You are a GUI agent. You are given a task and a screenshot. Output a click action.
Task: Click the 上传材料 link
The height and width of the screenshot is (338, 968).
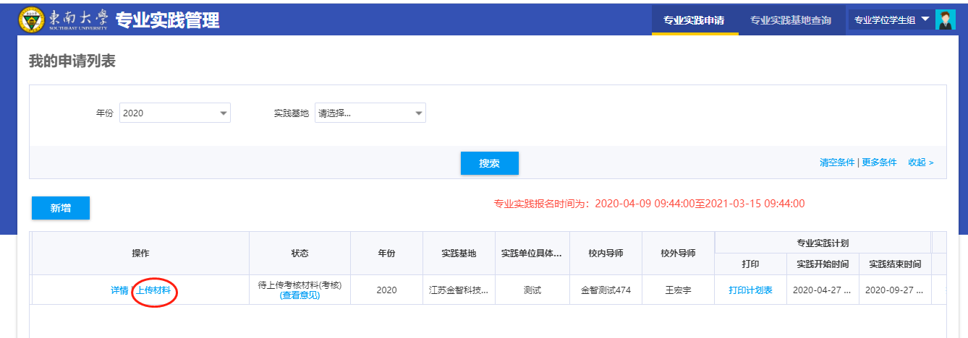[154, 290]
